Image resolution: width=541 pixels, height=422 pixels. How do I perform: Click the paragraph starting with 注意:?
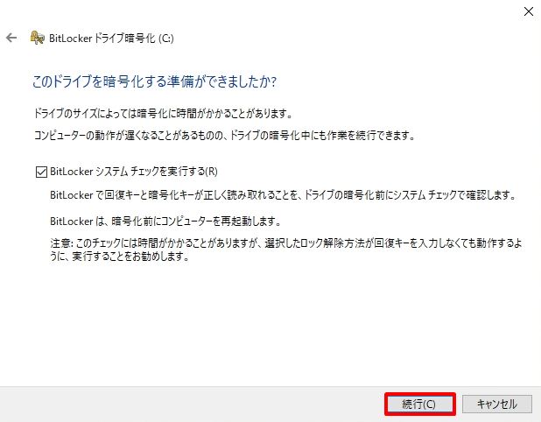click(x=285, y=250)
